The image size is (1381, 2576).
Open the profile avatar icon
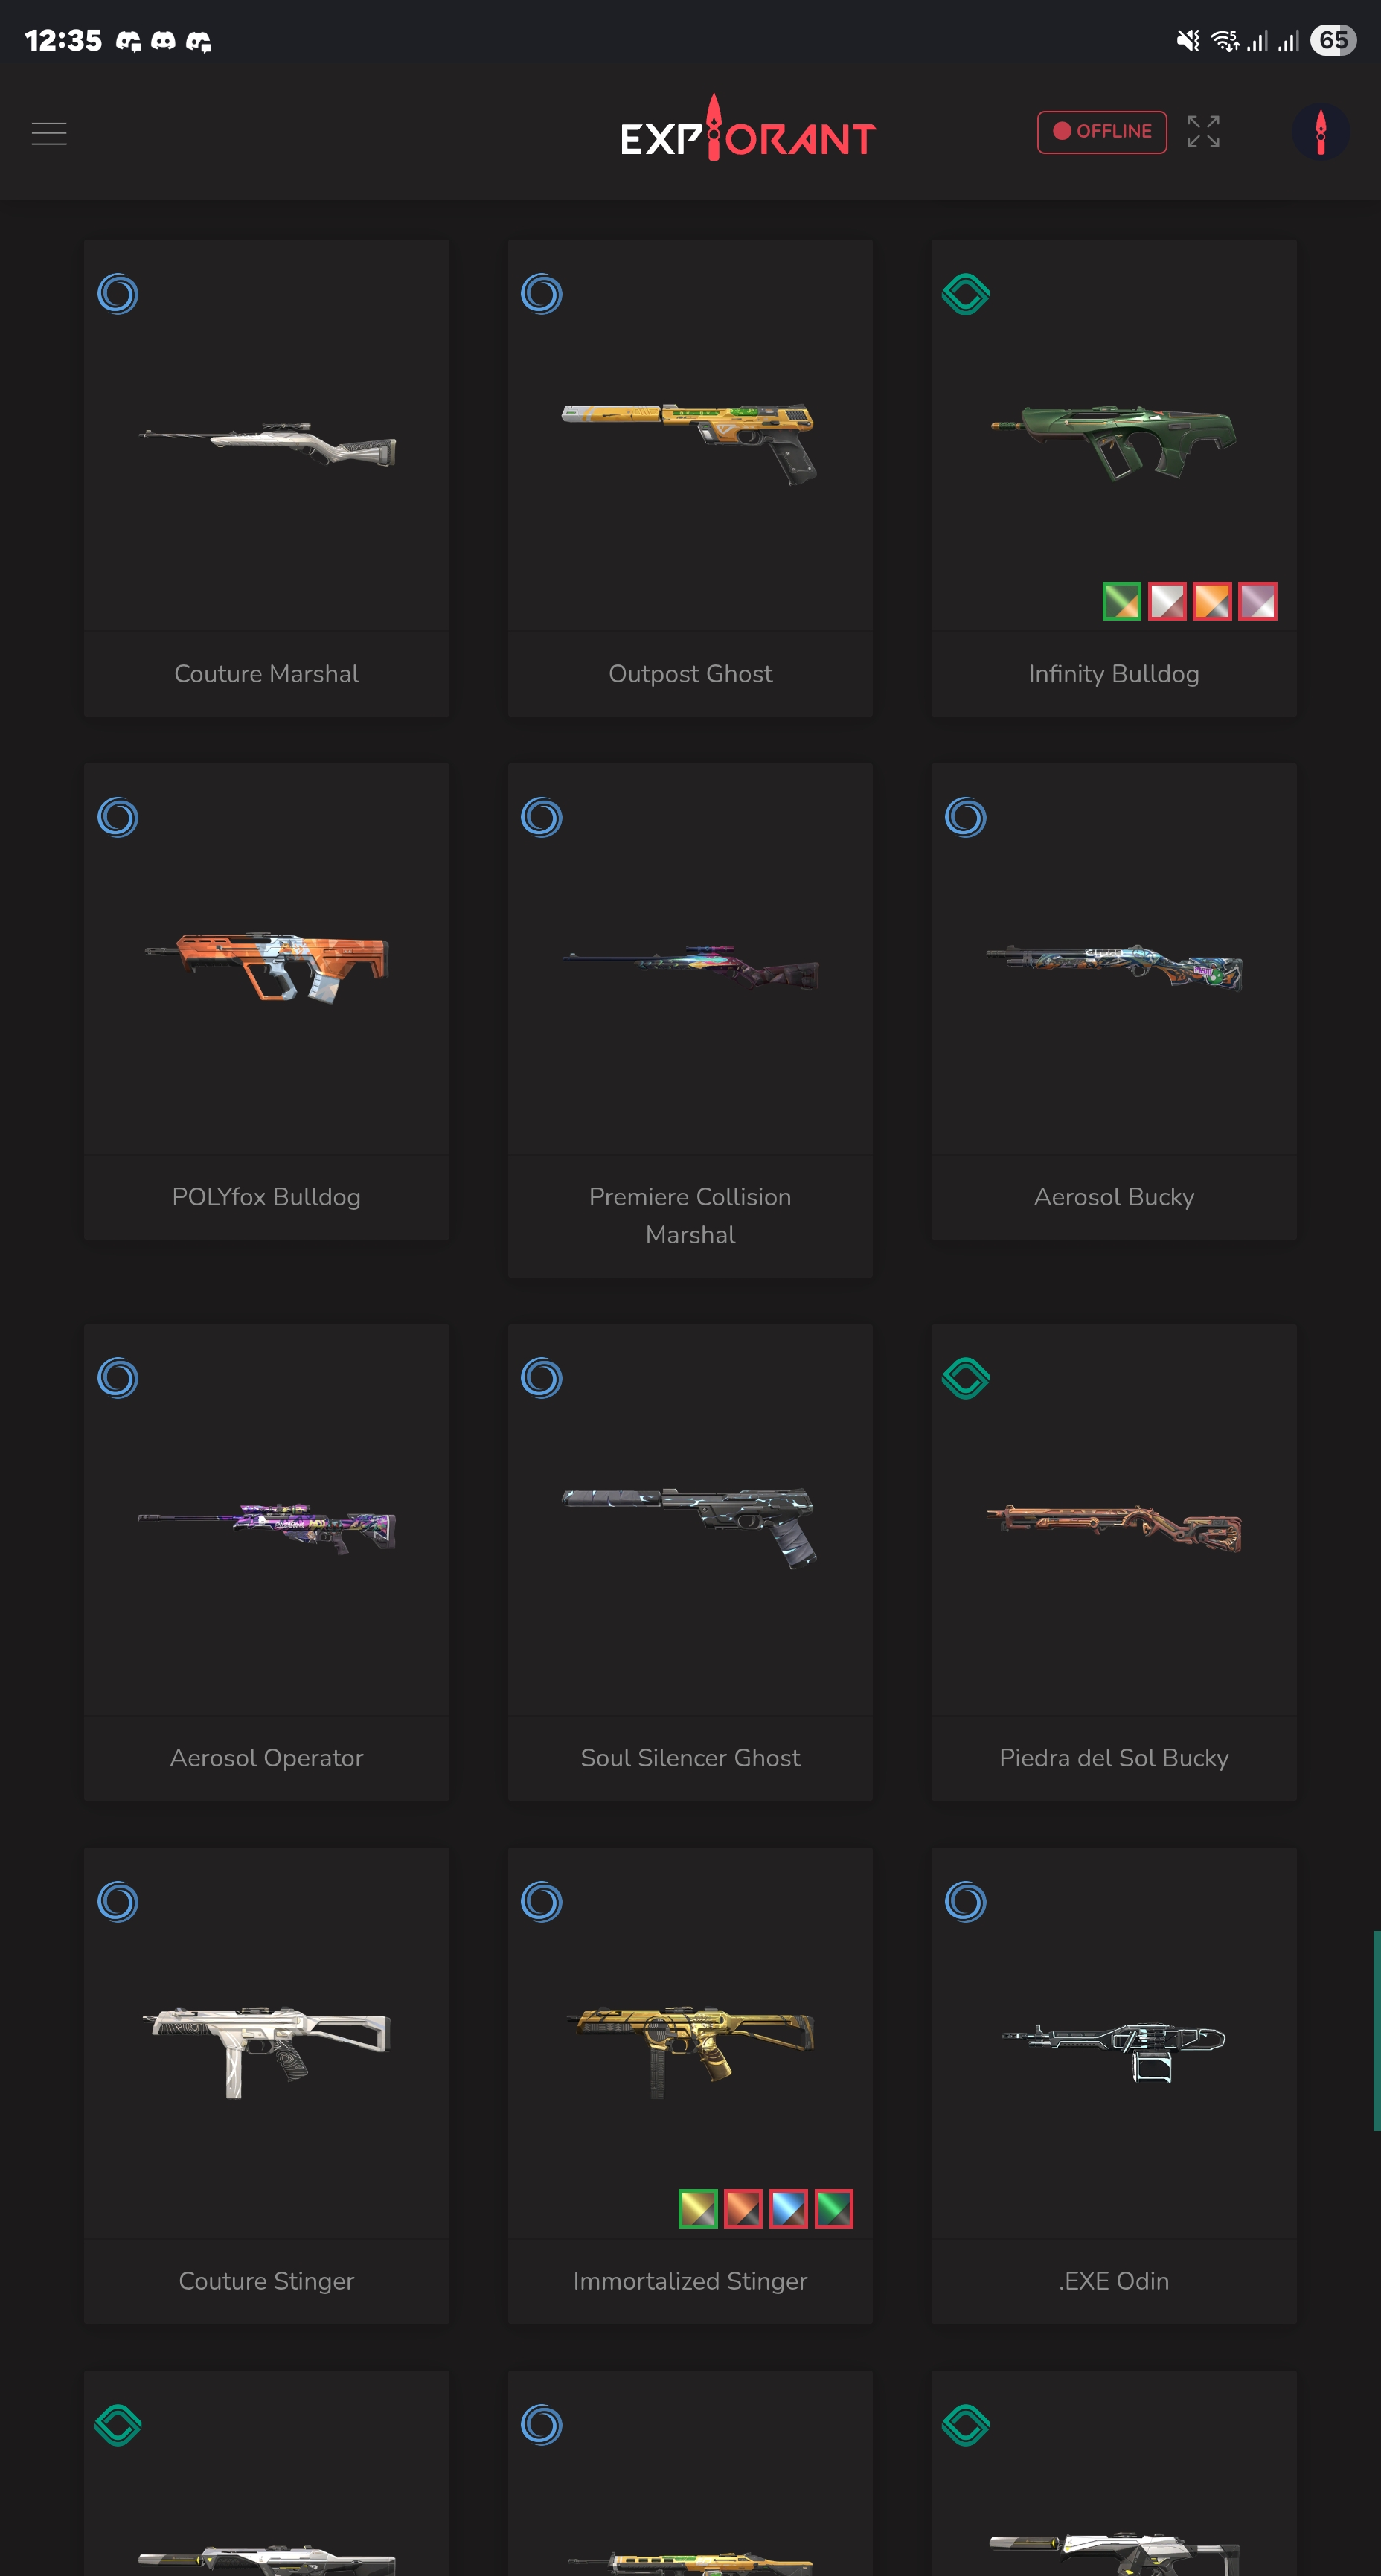[1320, 132]
